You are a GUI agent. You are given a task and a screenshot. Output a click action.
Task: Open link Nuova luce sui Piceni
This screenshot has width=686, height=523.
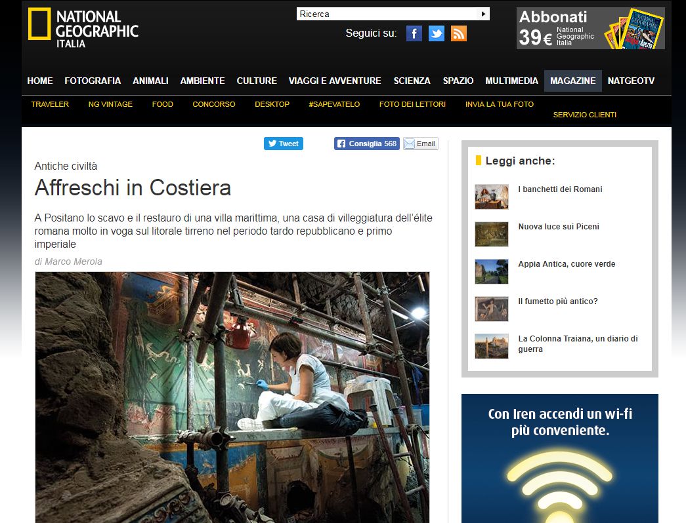(559, 227)
